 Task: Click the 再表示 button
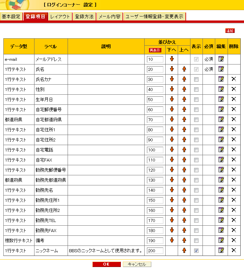click(x=155, y=50)
